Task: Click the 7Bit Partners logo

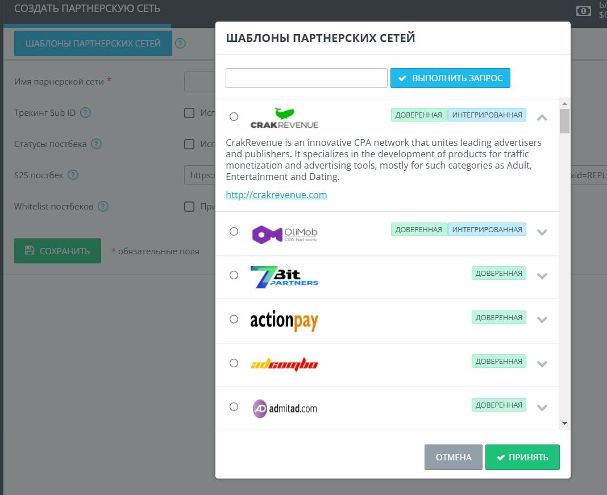Action: point(284,277)
